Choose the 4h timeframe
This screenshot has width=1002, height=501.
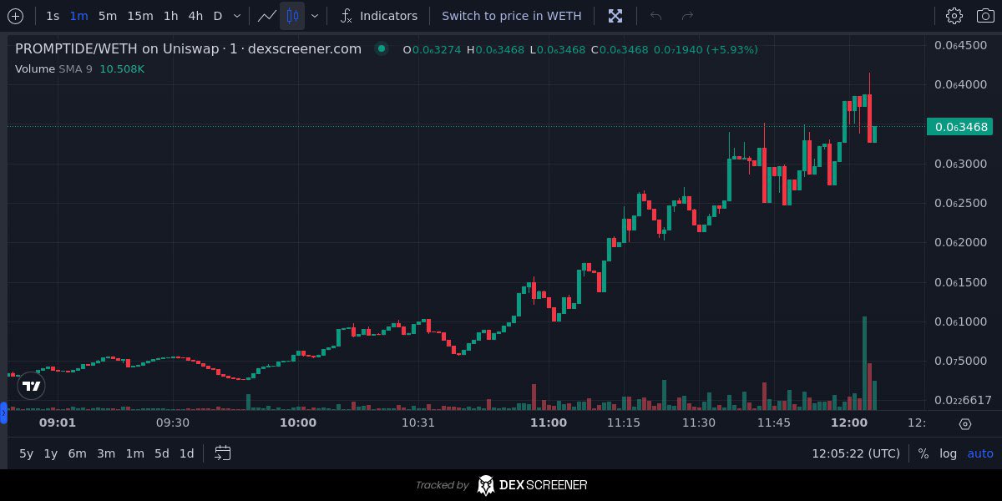click(195, 16)
